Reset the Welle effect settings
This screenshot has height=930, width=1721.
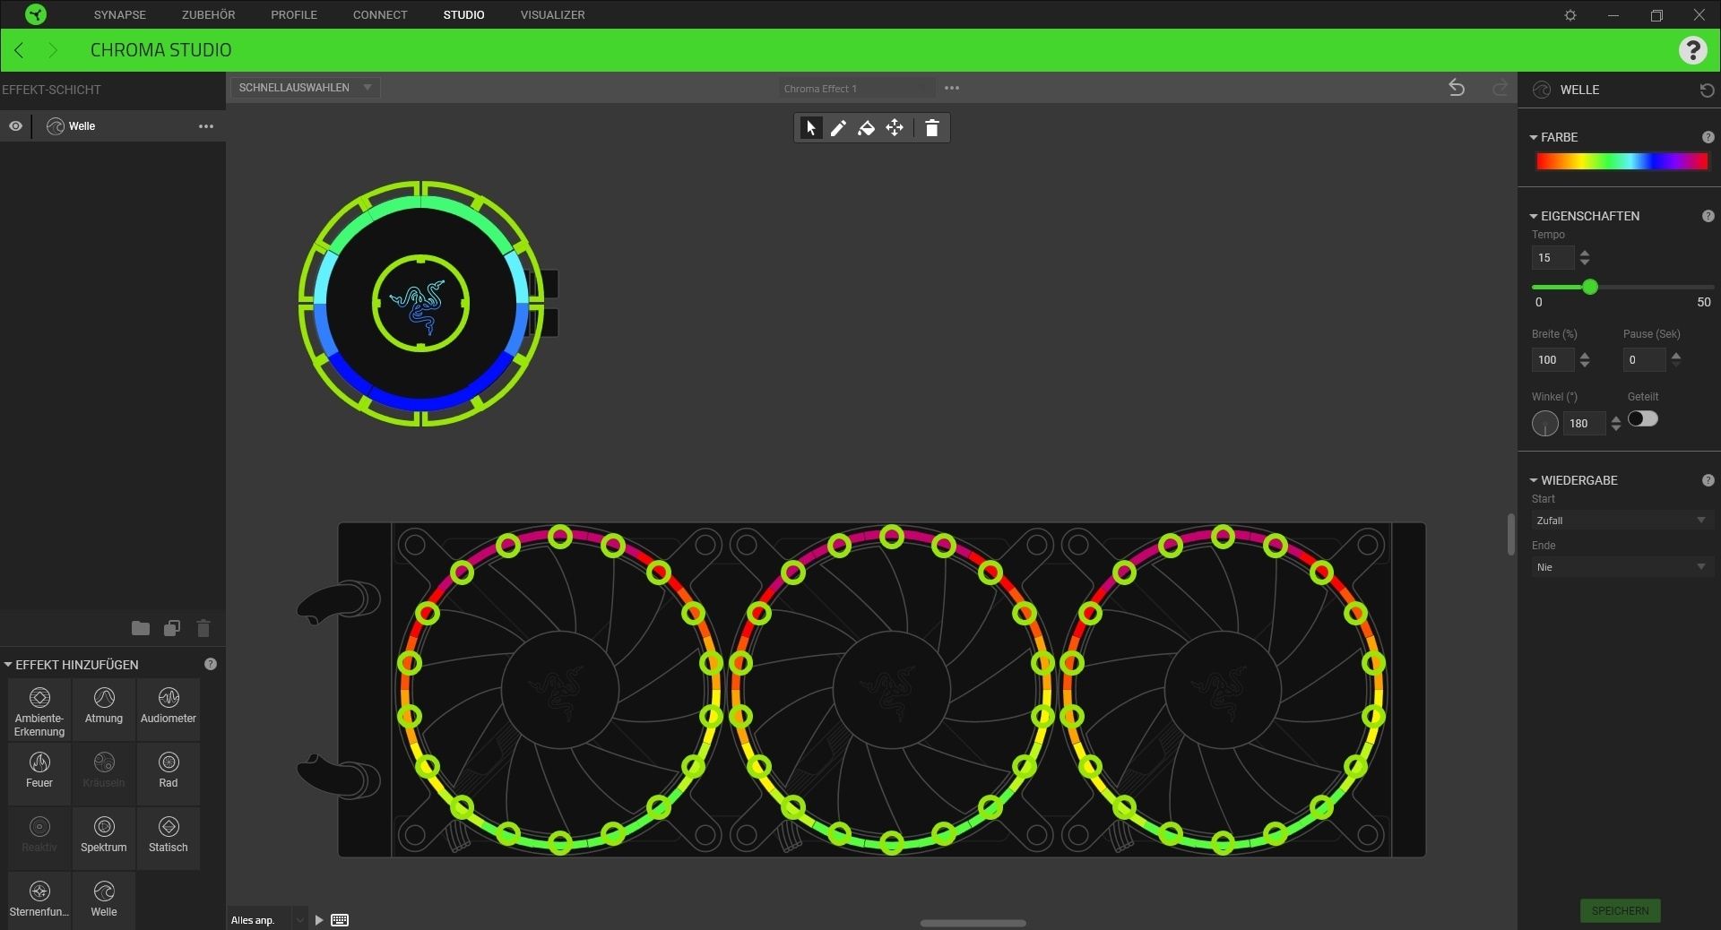(x=1707, y=90)
